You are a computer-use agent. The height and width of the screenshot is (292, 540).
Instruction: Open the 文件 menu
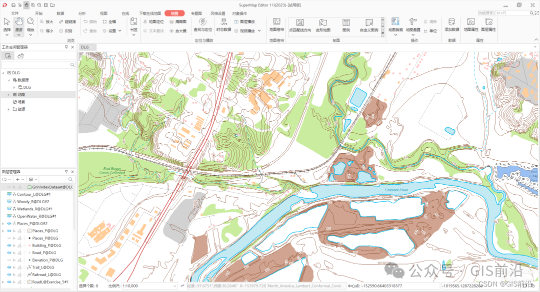(15, 13)
